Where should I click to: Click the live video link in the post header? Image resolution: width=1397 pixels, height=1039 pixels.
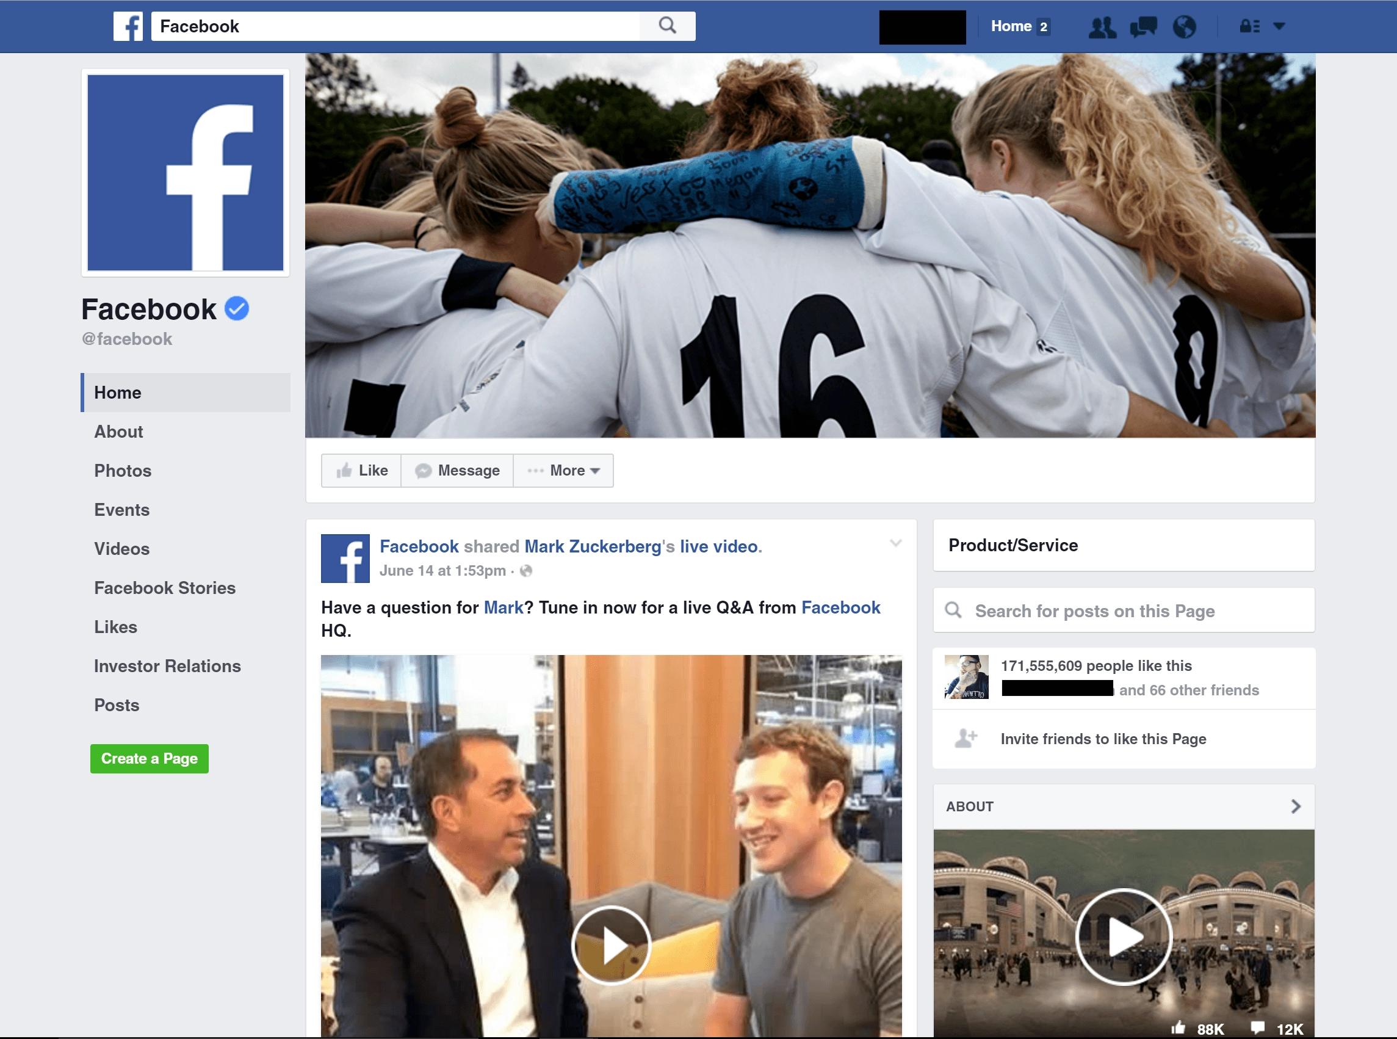pyautogui.click(x=718, y=546)
